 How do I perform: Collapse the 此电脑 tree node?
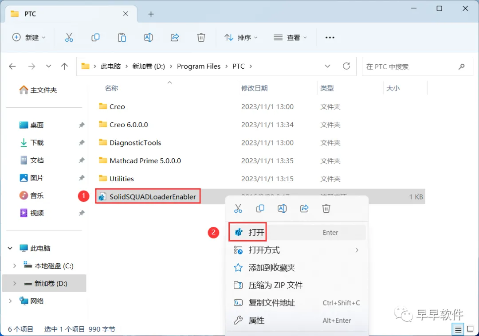[x=10, y=248]
